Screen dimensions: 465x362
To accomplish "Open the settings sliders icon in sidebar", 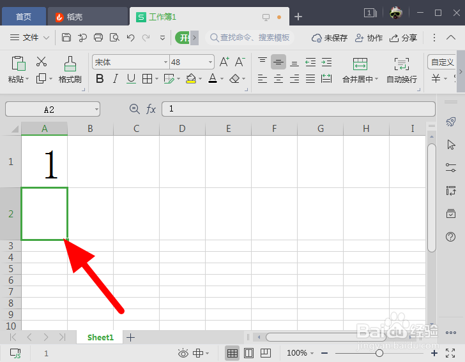I will click(x=451, y=168).
